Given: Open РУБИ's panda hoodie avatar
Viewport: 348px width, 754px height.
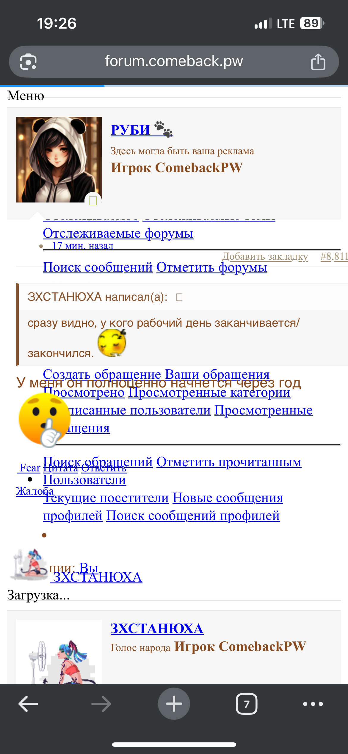Looking at the screenshot, I should (x=59, y=160).
